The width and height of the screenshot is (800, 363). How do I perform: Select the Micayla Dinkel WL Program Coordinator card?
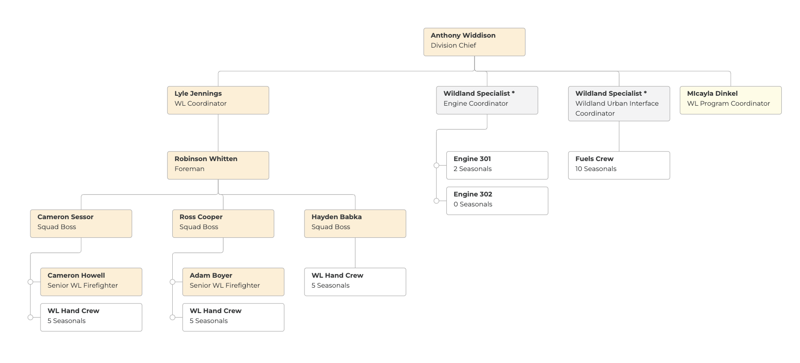click(730, 100)
